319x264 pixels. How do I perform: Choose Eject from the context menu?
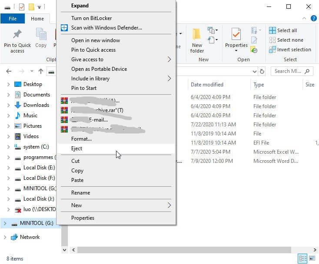116,148
